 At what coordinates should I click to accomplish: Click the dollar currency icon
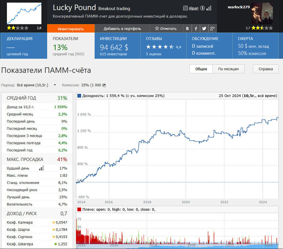[202, 8]
